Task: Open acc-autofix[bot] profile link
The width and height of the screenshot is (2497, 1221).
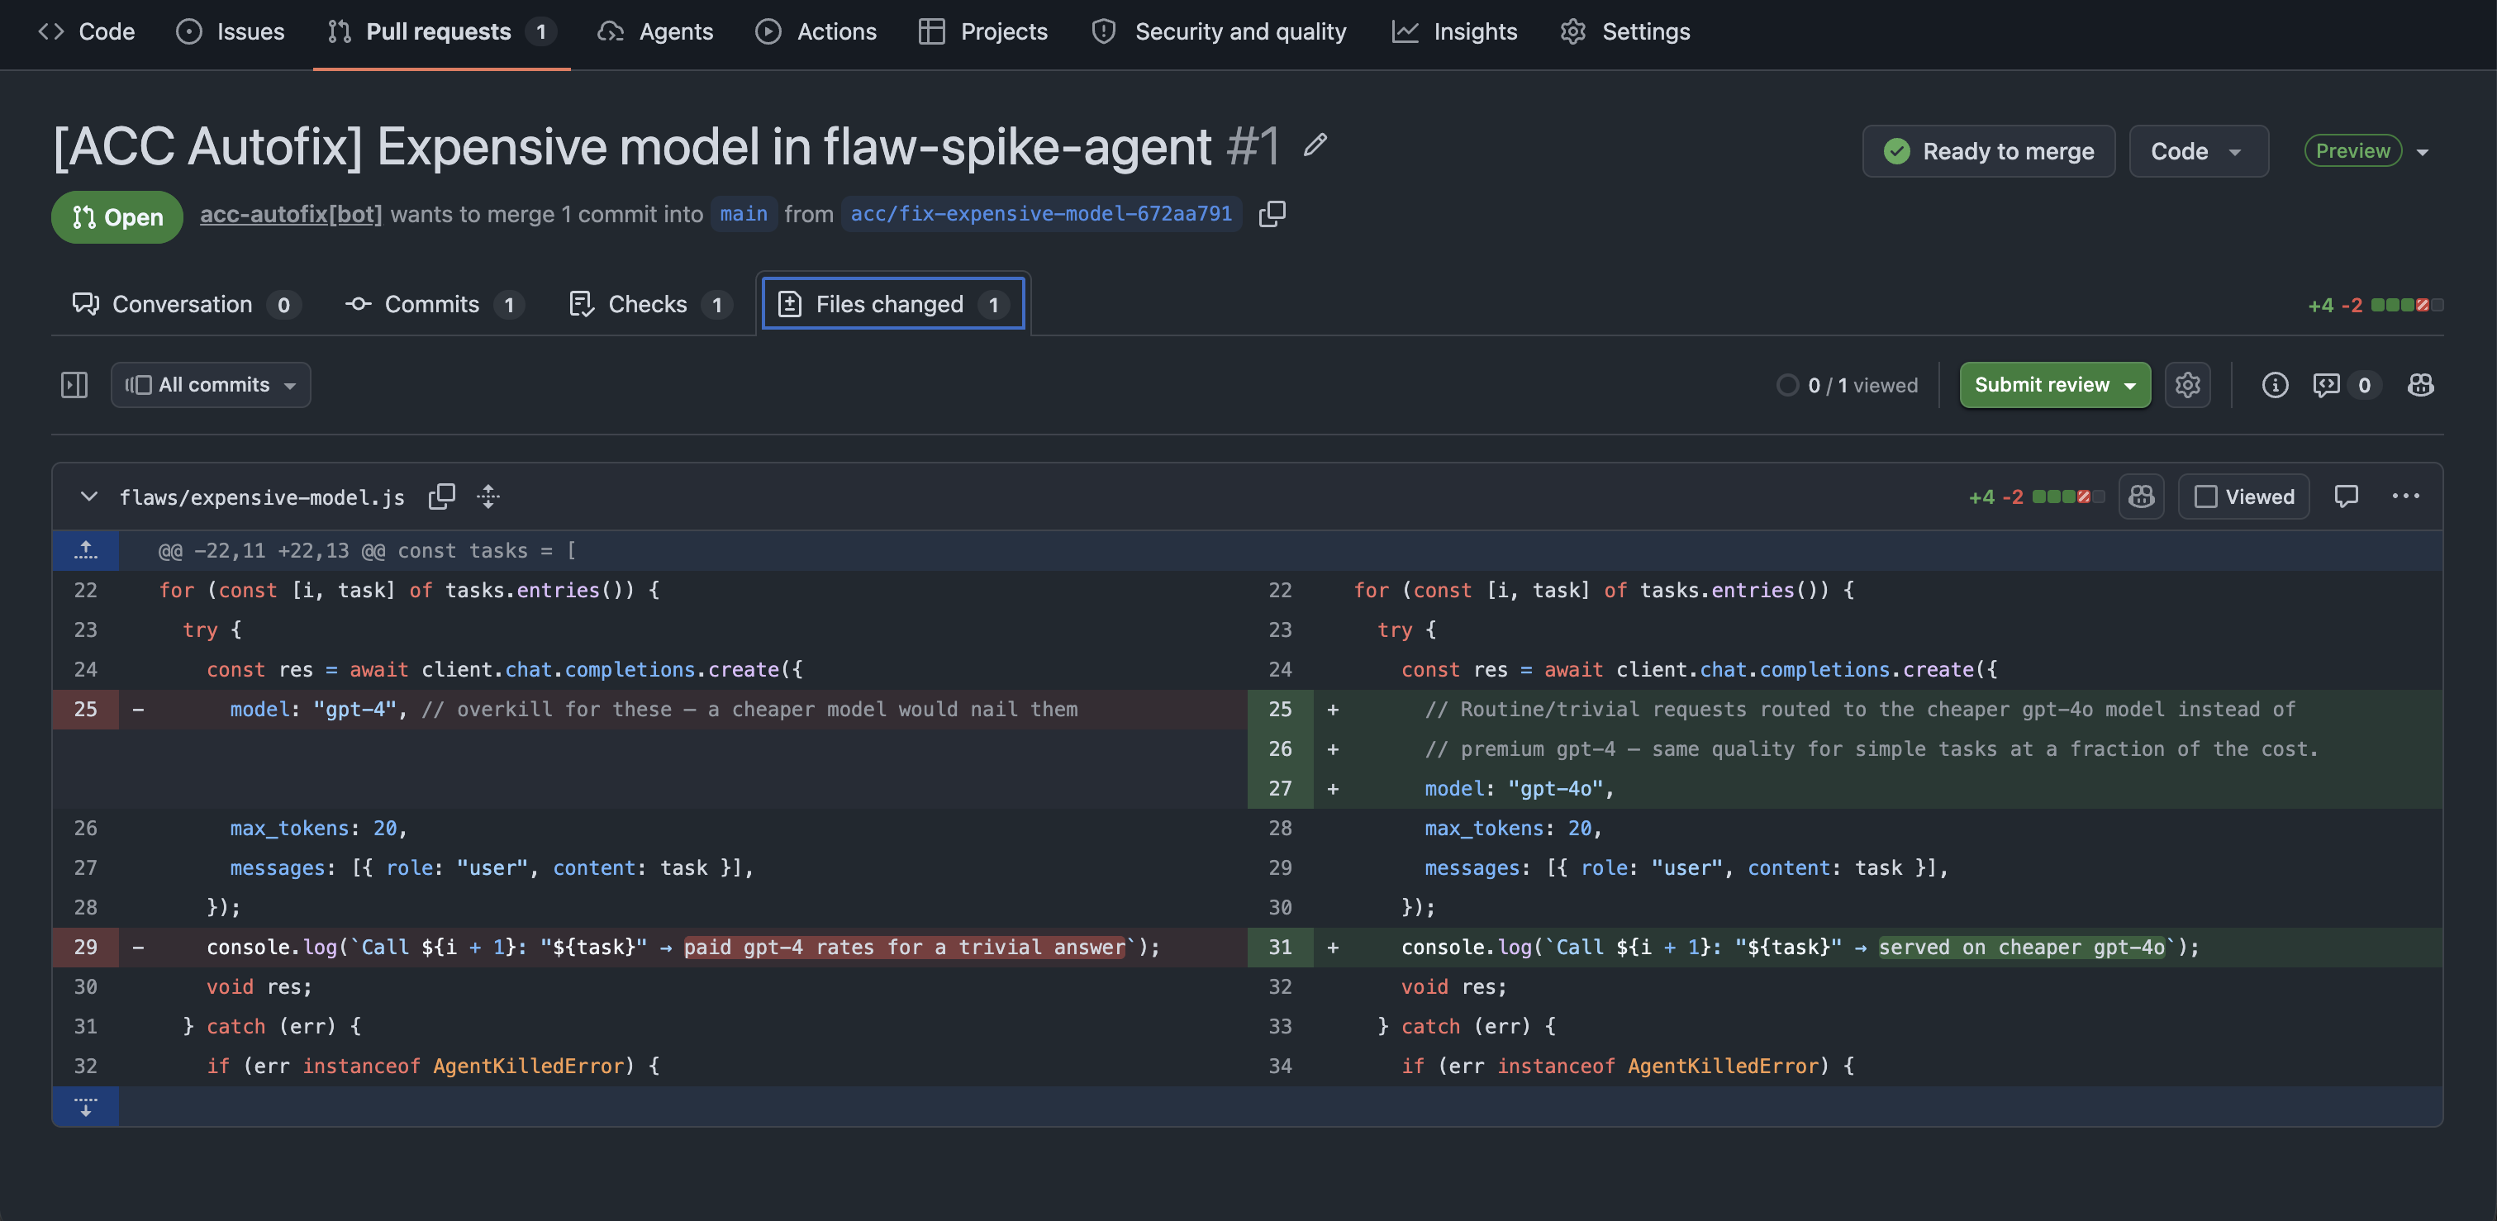Action: (291, 214)
